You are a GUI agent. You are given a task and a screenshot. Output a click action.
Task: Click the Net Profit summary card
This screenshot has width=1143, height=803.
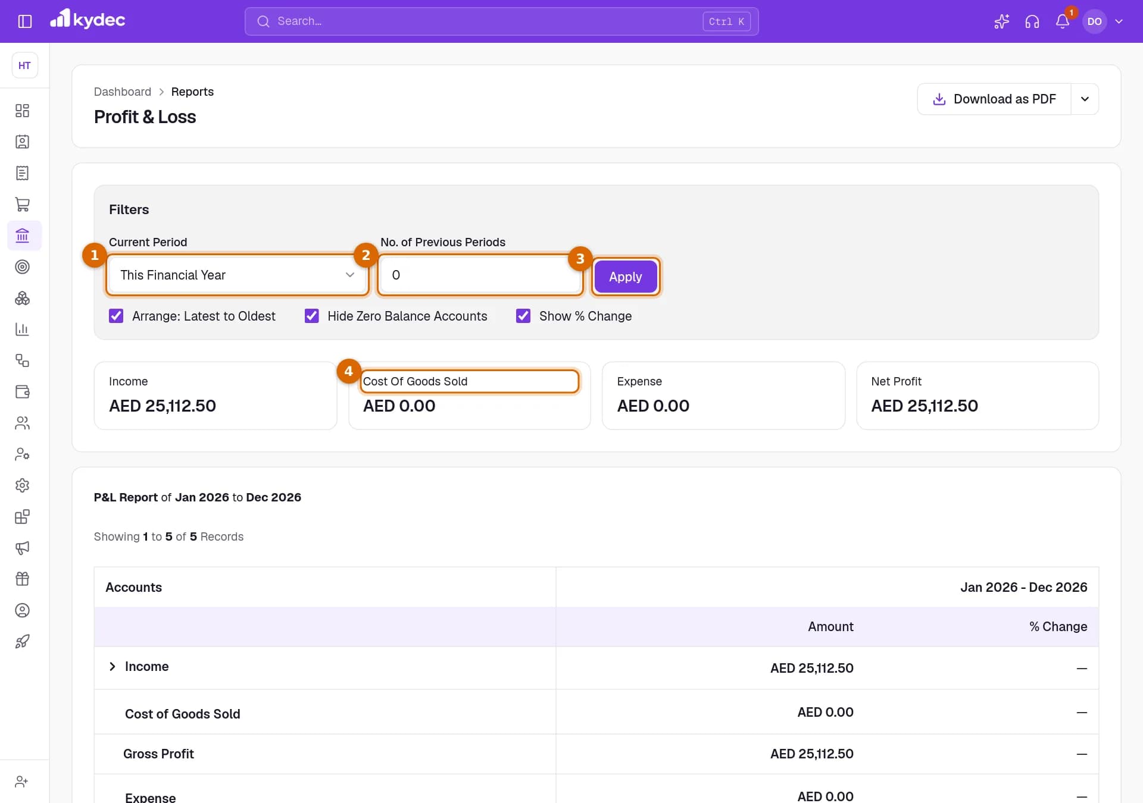pyautogui.click(x=978, y=396)
